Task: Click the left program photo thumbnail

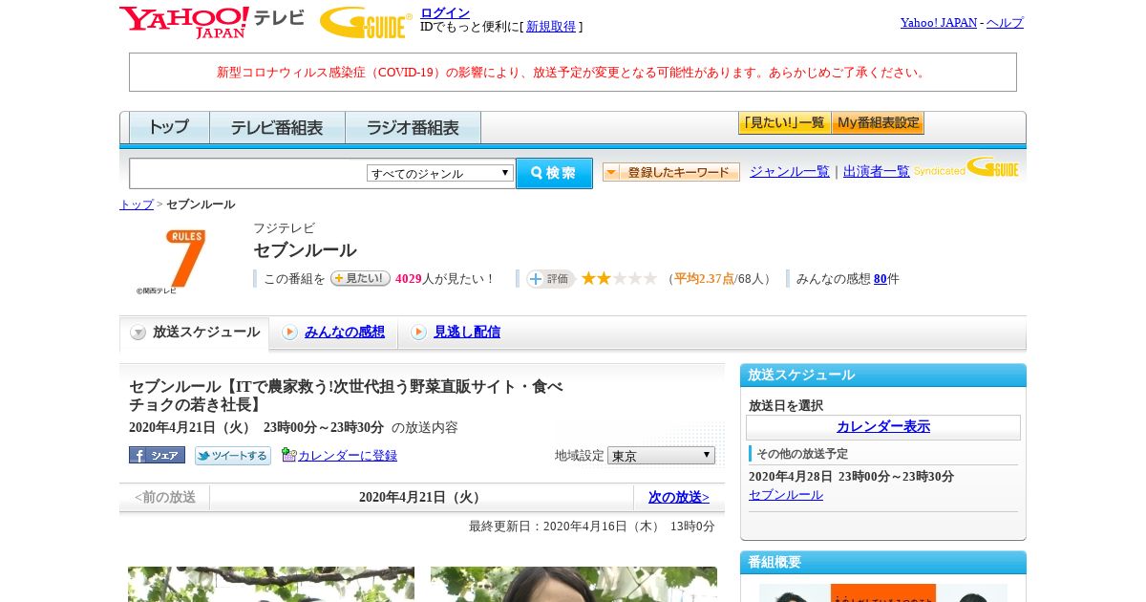Action: pyautogui.click(x=271, y=584)
